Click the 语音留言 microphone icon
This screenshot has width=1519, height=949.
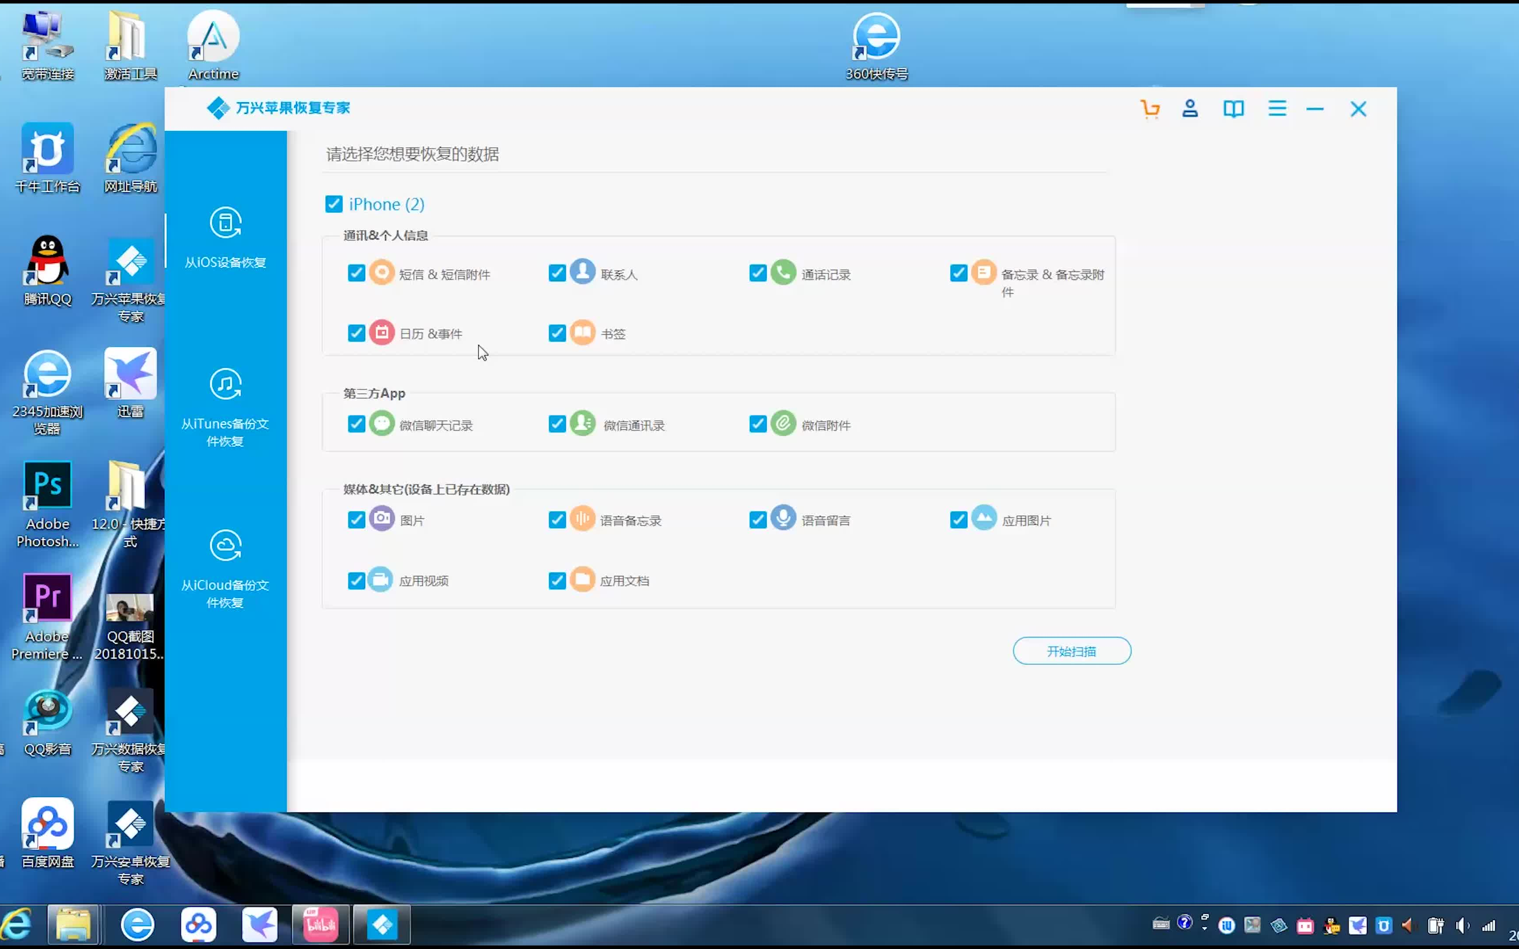[x=783, y=518]
